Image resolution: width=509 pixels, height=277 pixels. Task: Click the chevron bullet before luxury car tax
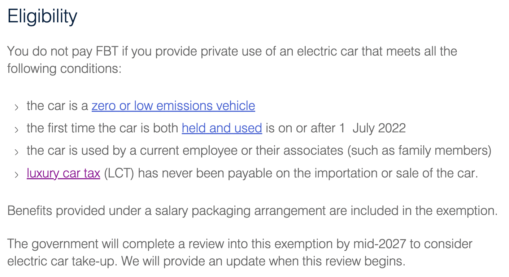click(x=16, y=175)
